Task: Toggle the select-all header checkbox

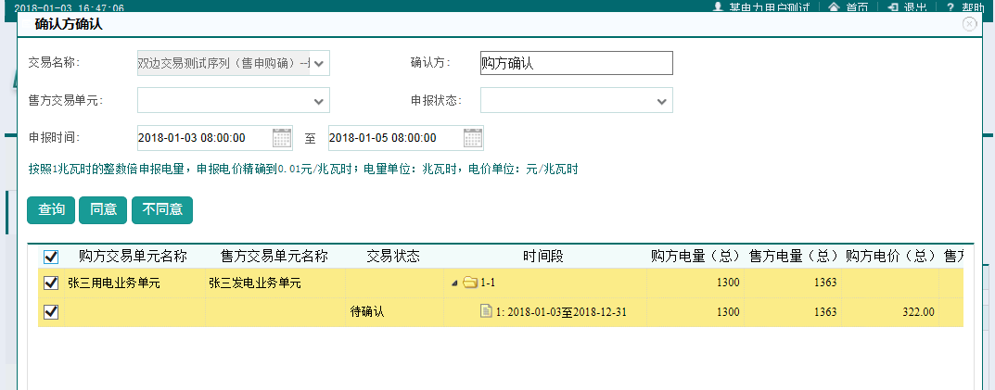Action: tap(51, 257)
